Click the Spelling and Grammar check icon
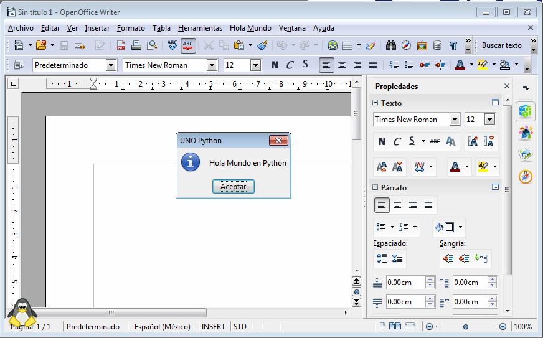This screenshot has height=338, width=543. [x=172, y=45]
